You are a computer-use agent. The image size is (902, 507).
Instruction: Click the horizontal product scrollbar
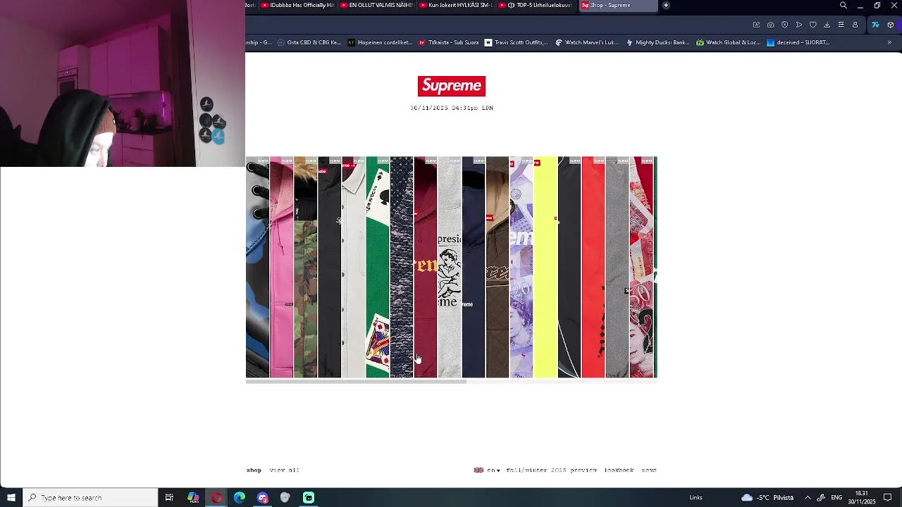coord(356,382)
